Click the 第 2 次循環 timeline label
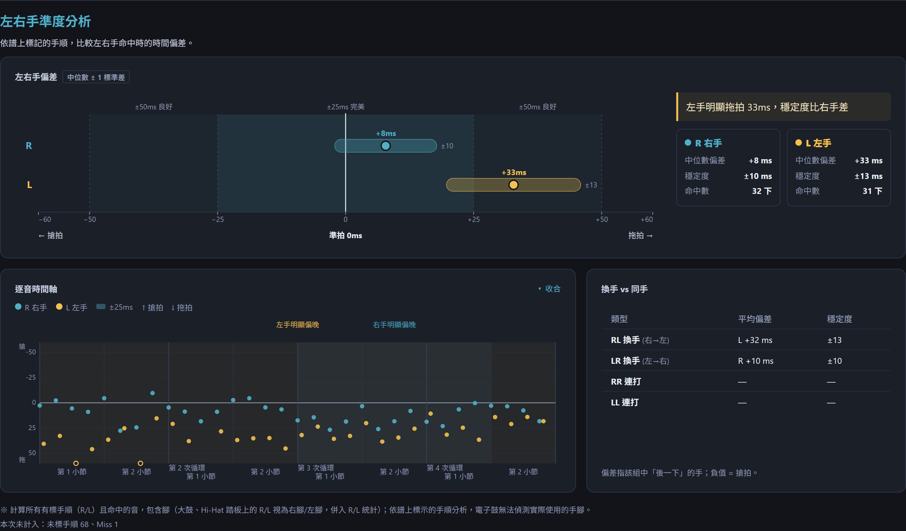This screenshot has height=531, width=906. (x=186, y=468)
